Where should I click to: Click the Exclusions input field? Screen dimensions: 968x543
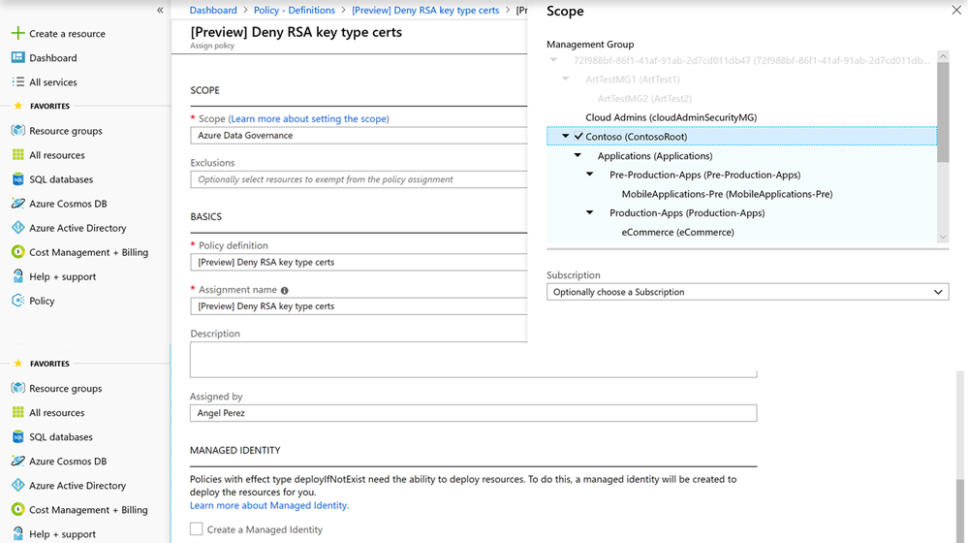[x=359, y=179]
